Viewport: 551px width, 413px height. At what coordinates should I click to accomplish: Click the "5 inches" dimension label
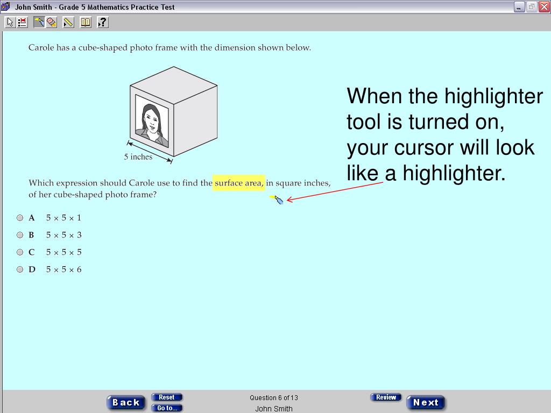[x=138, y=157]
